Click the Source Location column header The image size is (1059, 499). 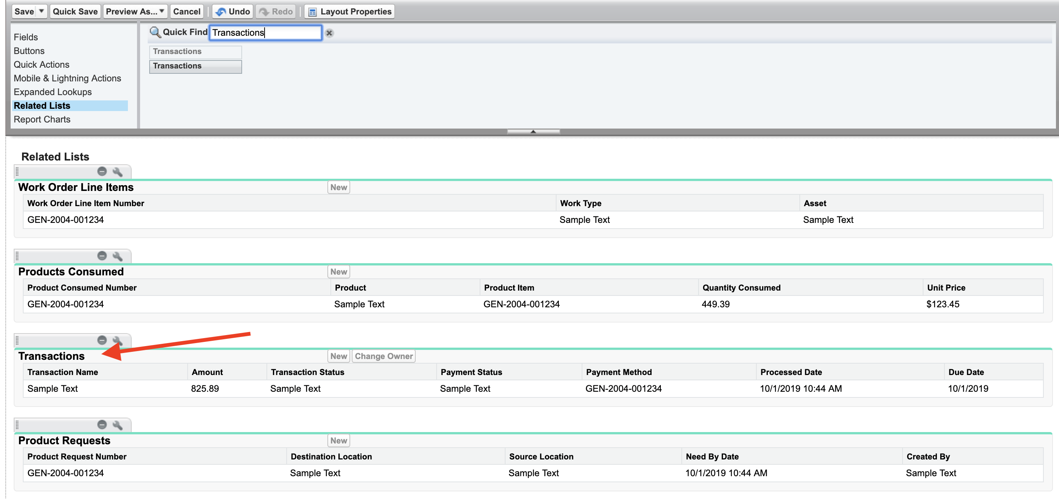pyautogui.click(x=541, y=457)
